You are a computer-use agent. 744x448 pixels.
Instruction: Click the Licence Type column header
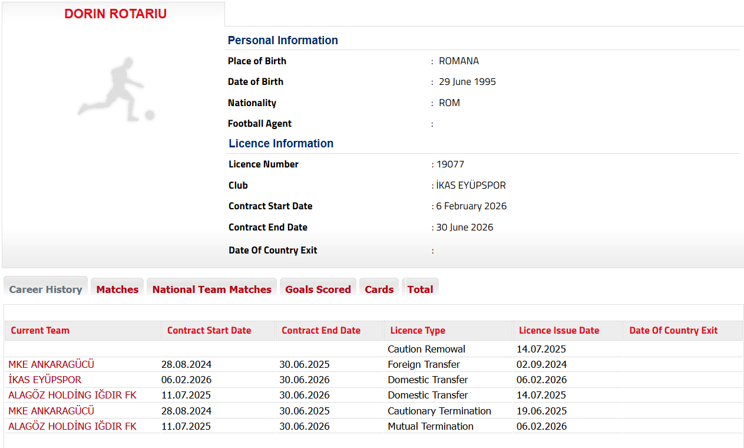pyautogui.click(x=418, y=331)
